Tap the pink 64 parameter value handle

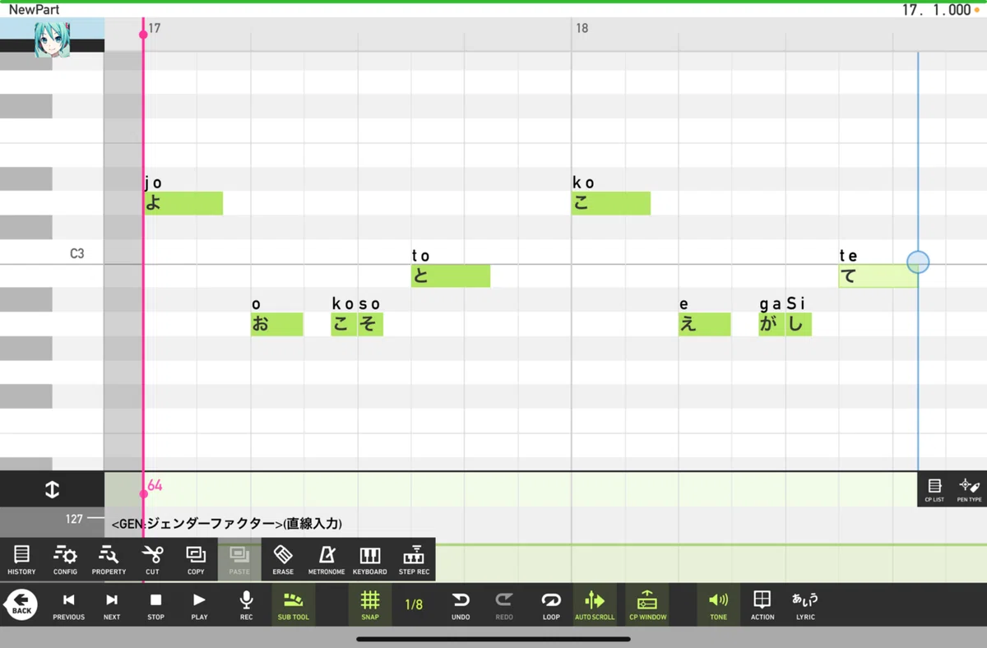click(143, 493)
